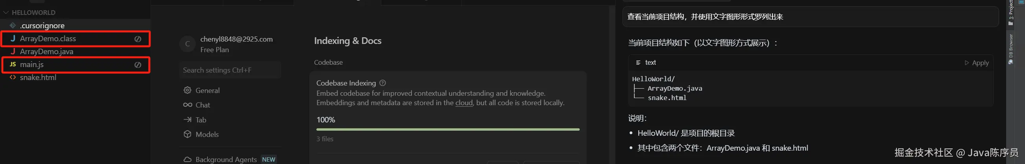Viewport: 1025px width, 164px height.
Task: Open Chat settings section
Action: coord(202,105)
